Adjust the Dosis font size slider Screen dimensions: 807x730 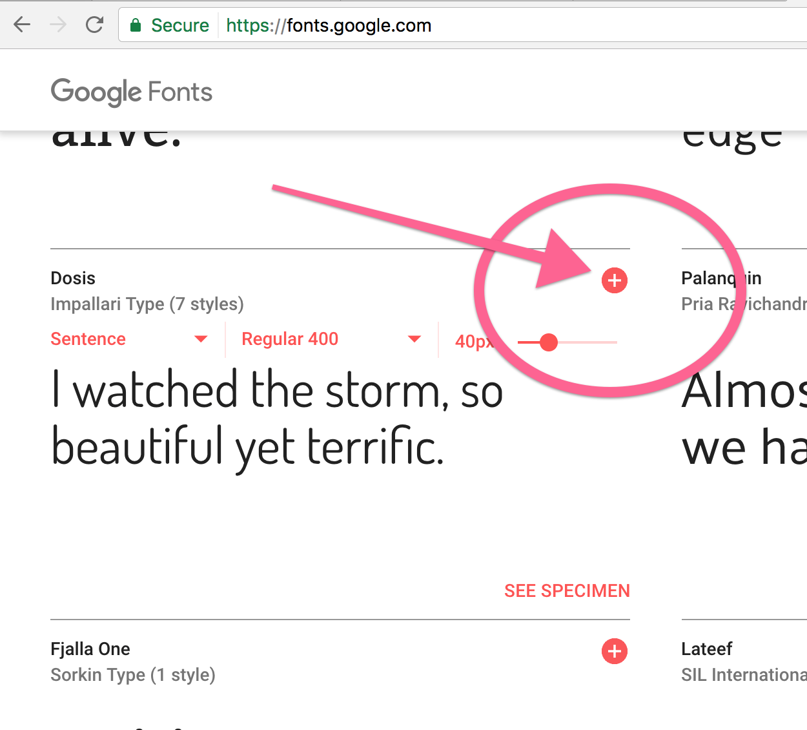click(x=548, y=342)
